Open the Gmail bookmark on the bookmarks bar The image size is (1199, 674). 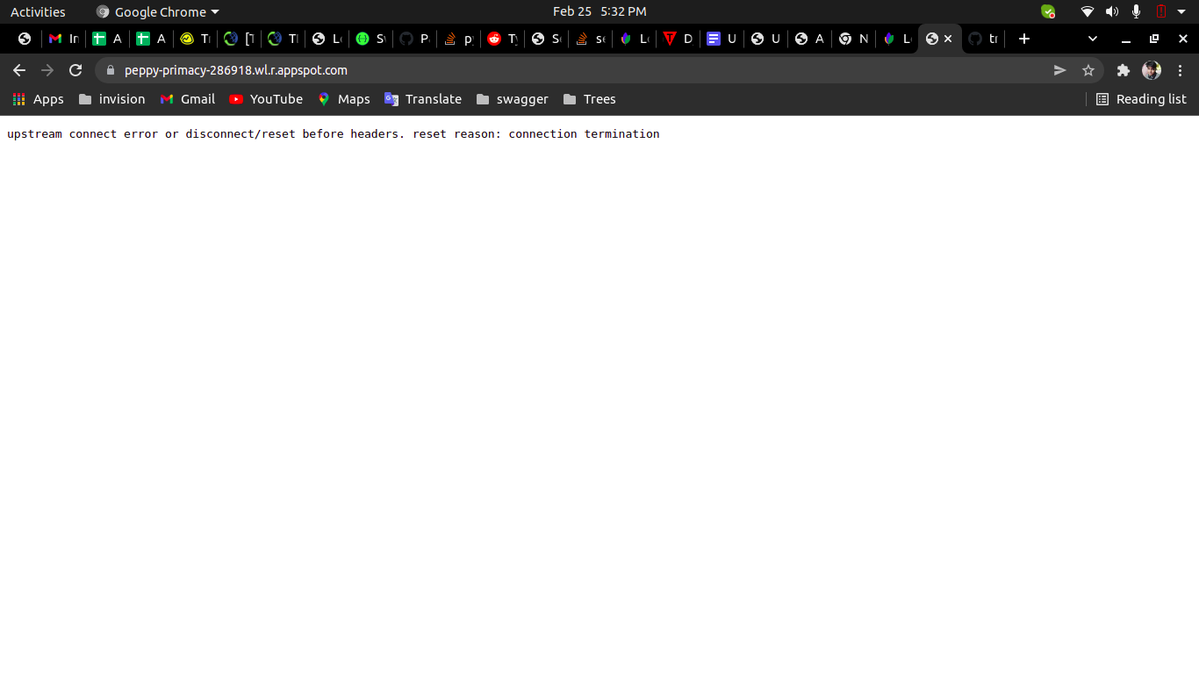tap(187, 99)
